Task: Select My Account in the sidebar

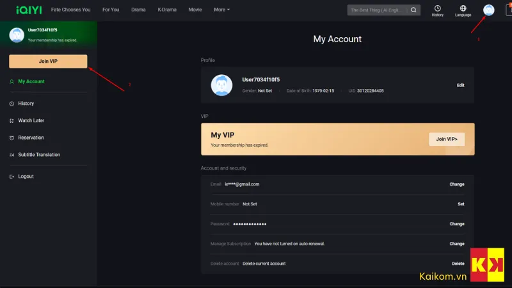Action: pyautogui.click(x=31, y=81)
